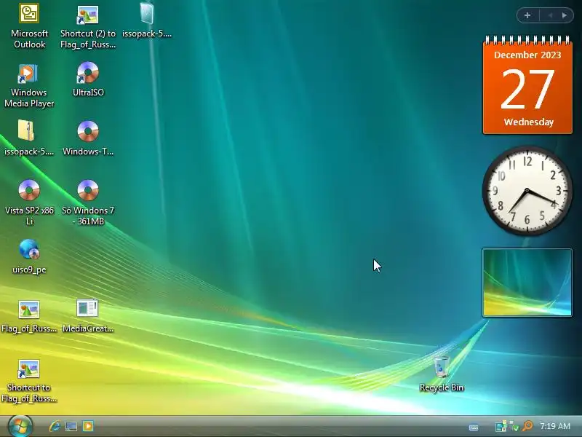The image size is (582, 437).
Task: Click the keyboard language bar icon in the taskbar
Action: 474,428
